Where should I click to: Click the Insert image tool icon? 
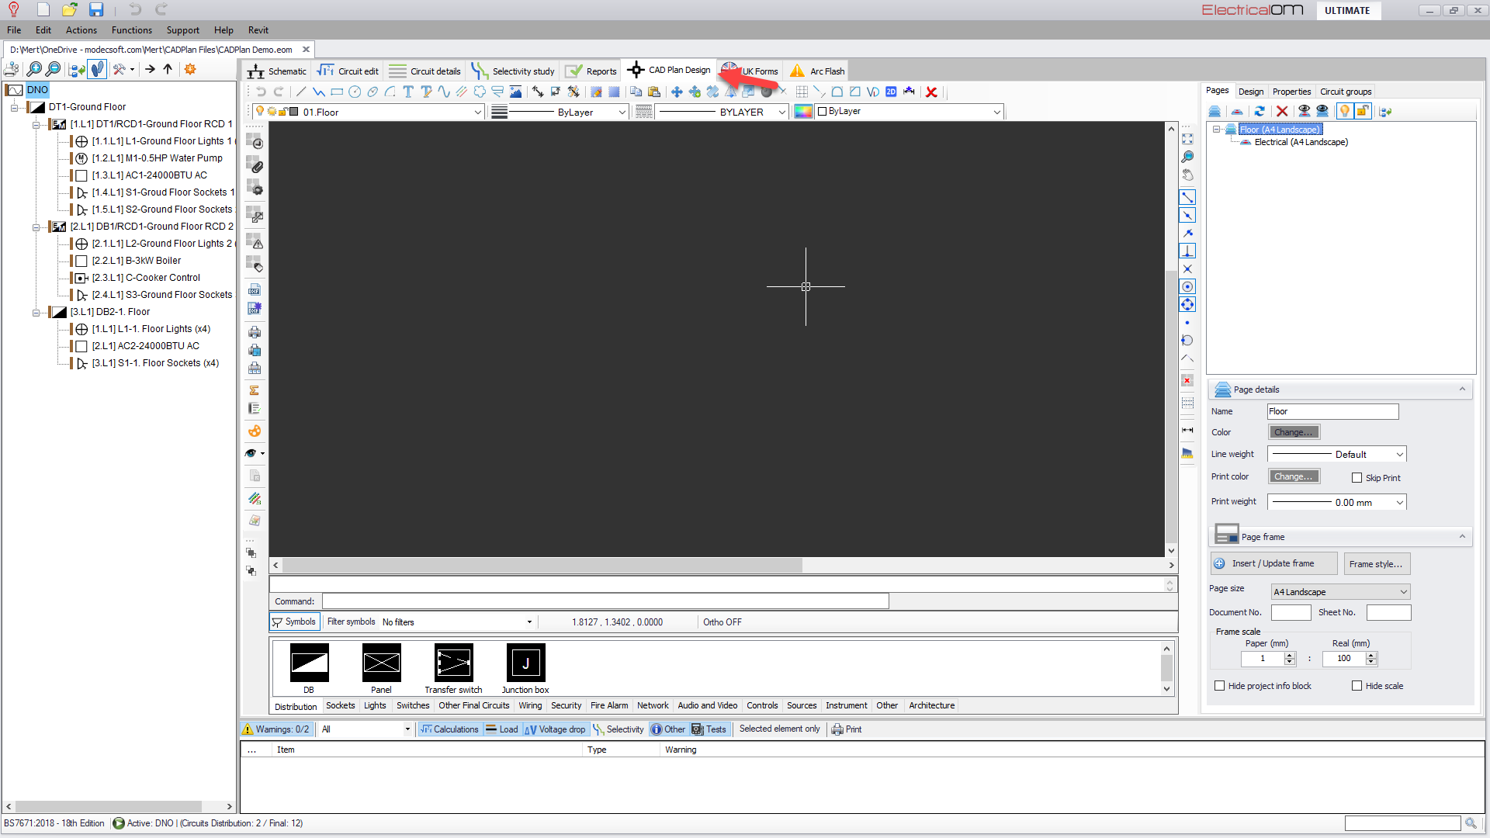(x=515, y=92)
